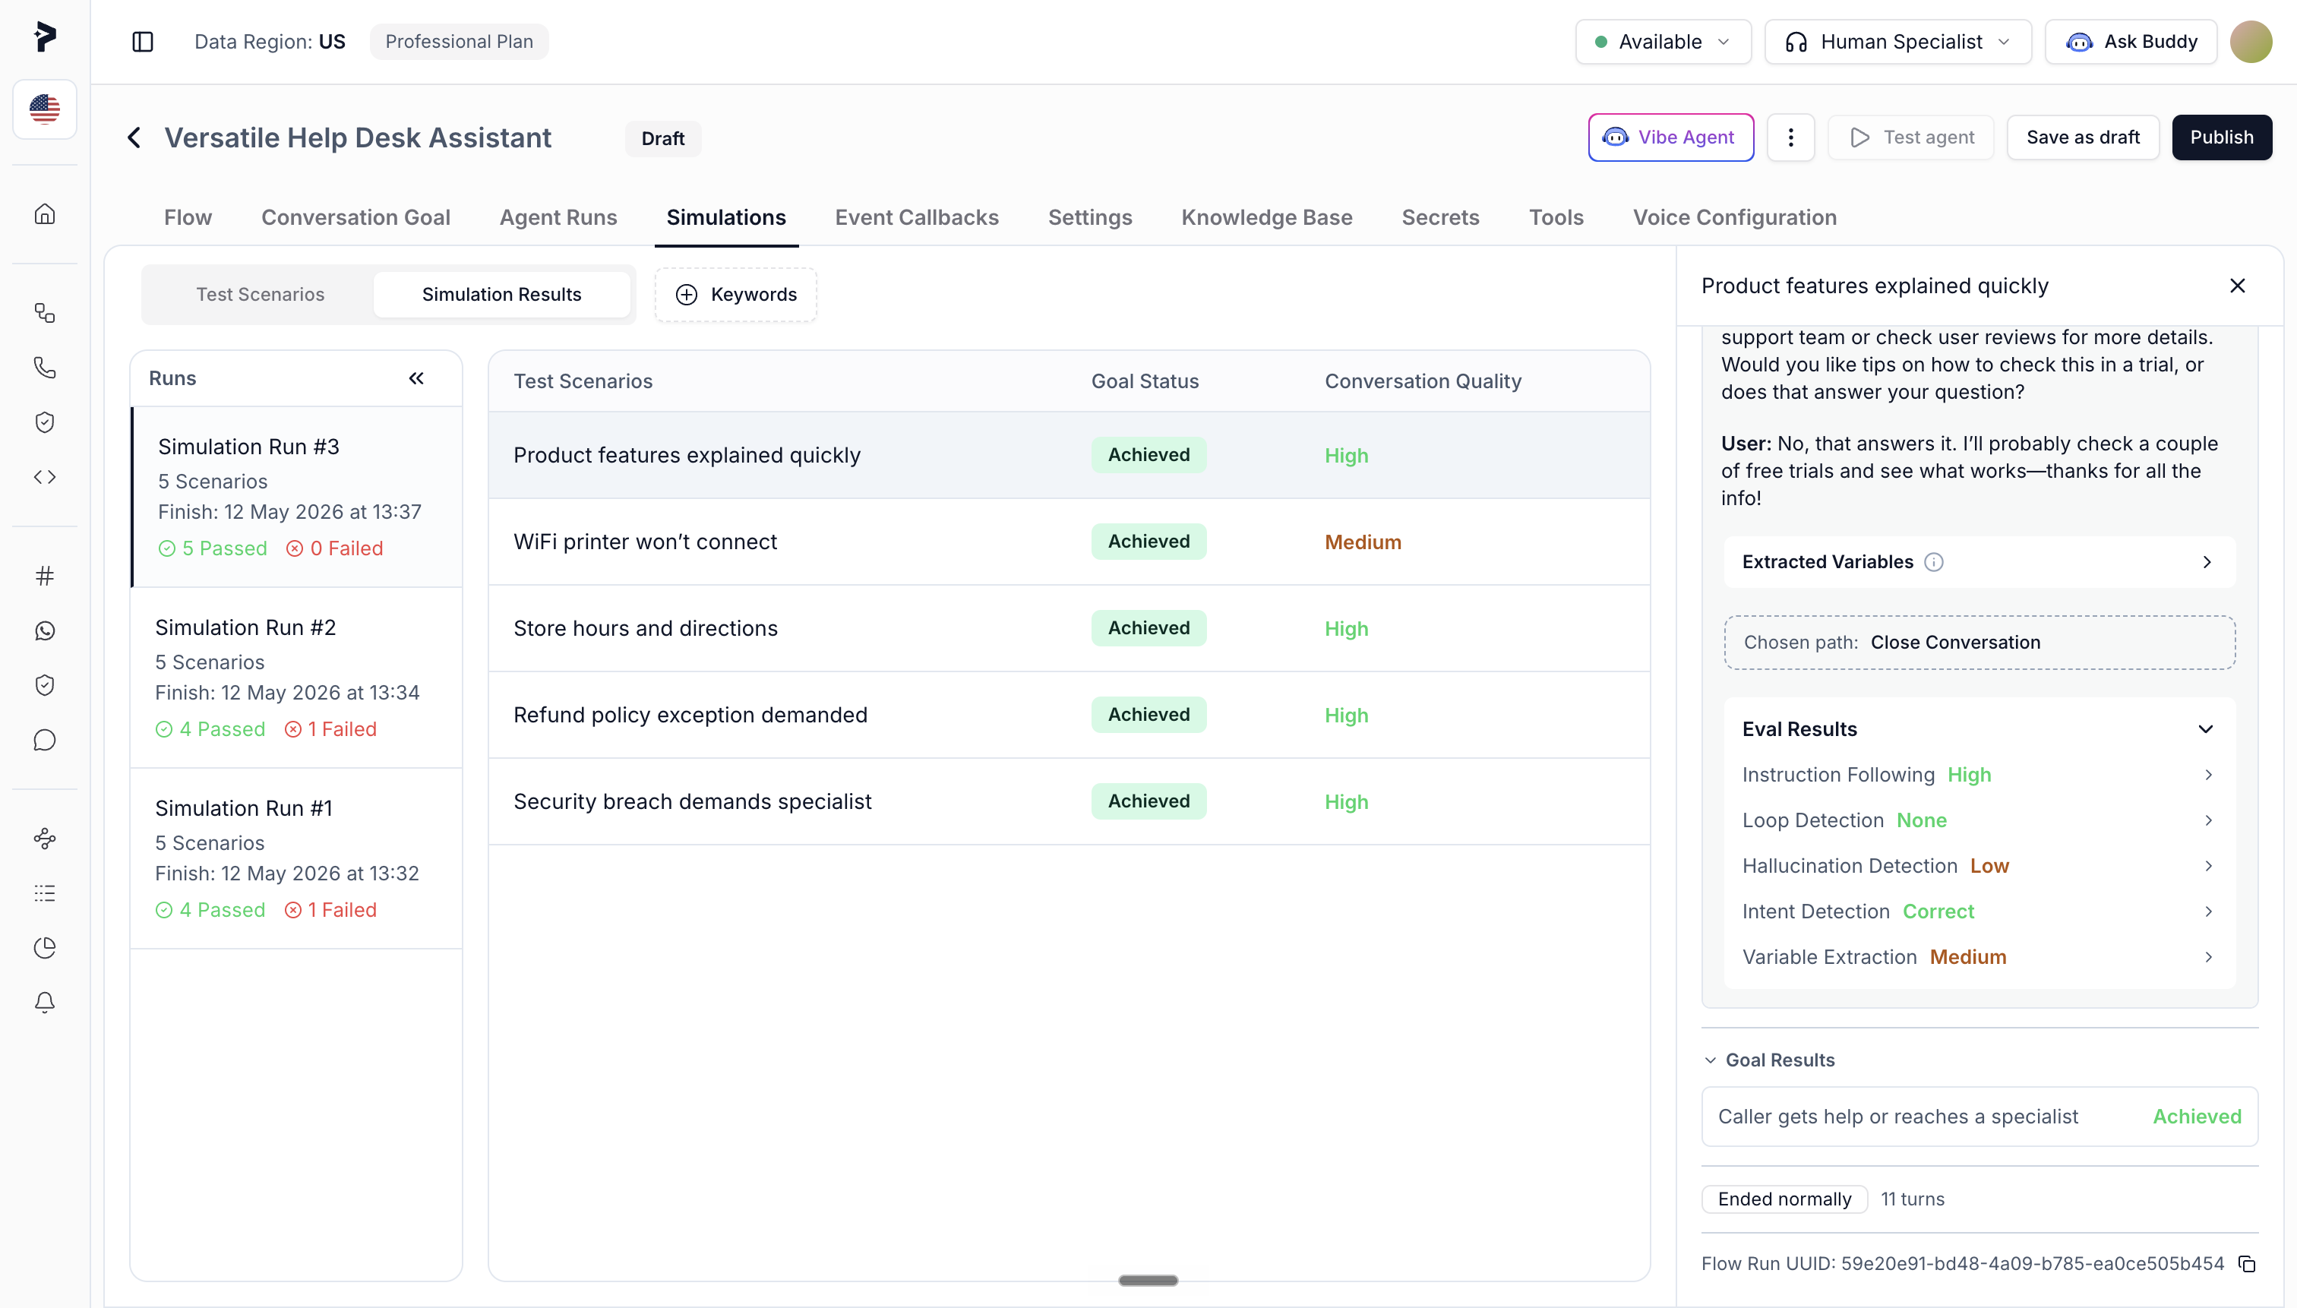Viewport: 2297px width, 1308px height.
Task: Collapse the Runs panel with double chevron
Action: (416, 378)
